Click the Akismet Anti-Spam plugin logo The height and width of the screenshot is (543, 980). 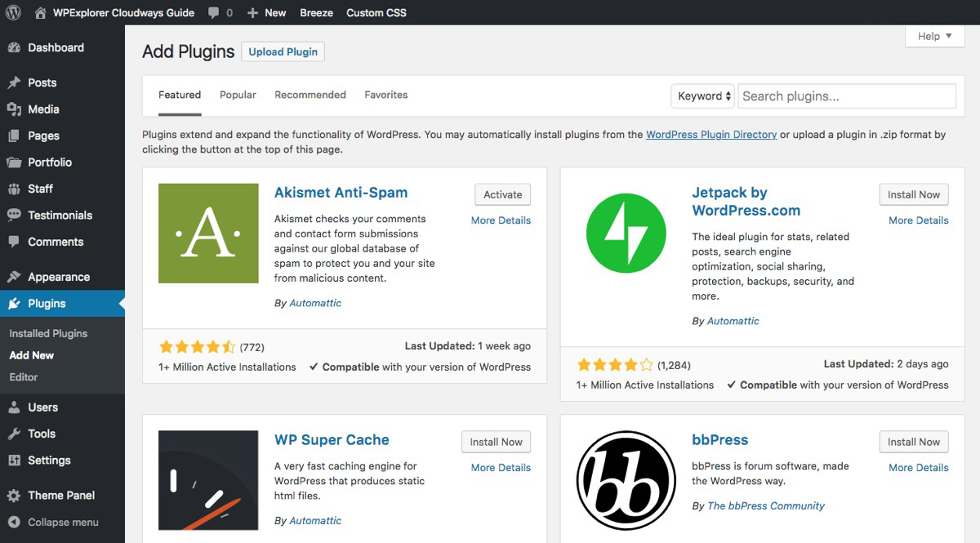pos(208,234)
